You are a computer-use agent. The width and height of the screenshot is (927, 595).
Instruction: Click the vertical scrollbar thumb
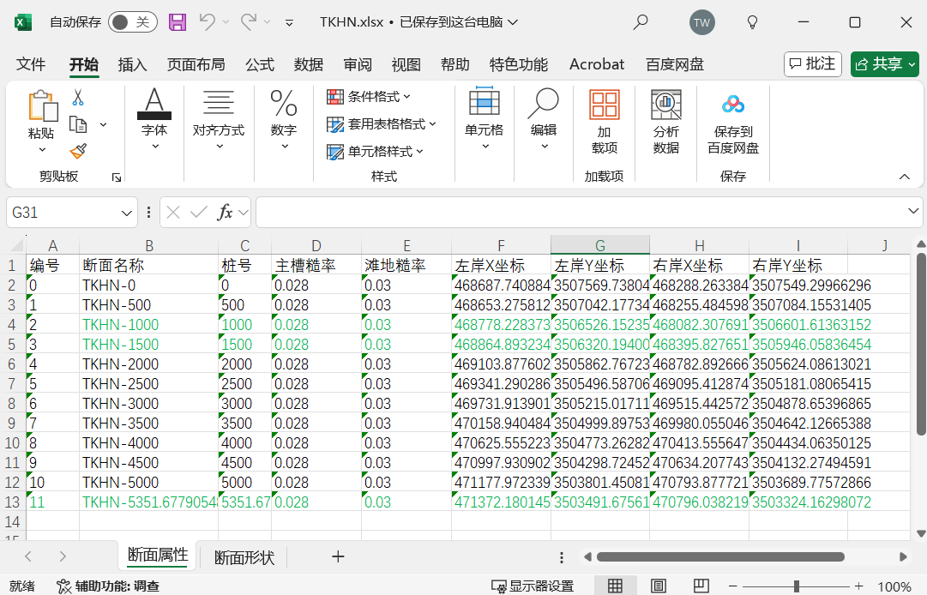[921, 344]
